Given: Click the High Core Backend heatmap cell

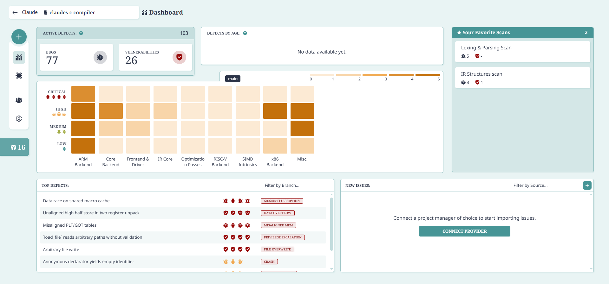Looking at the screenshot, I should pos(111,111).
